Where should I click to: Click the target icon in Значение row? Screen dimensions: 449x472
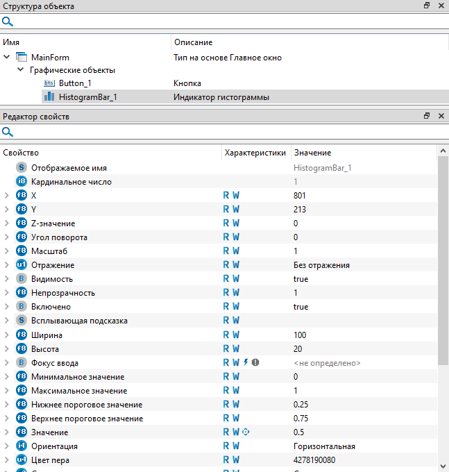pos(246,432)
